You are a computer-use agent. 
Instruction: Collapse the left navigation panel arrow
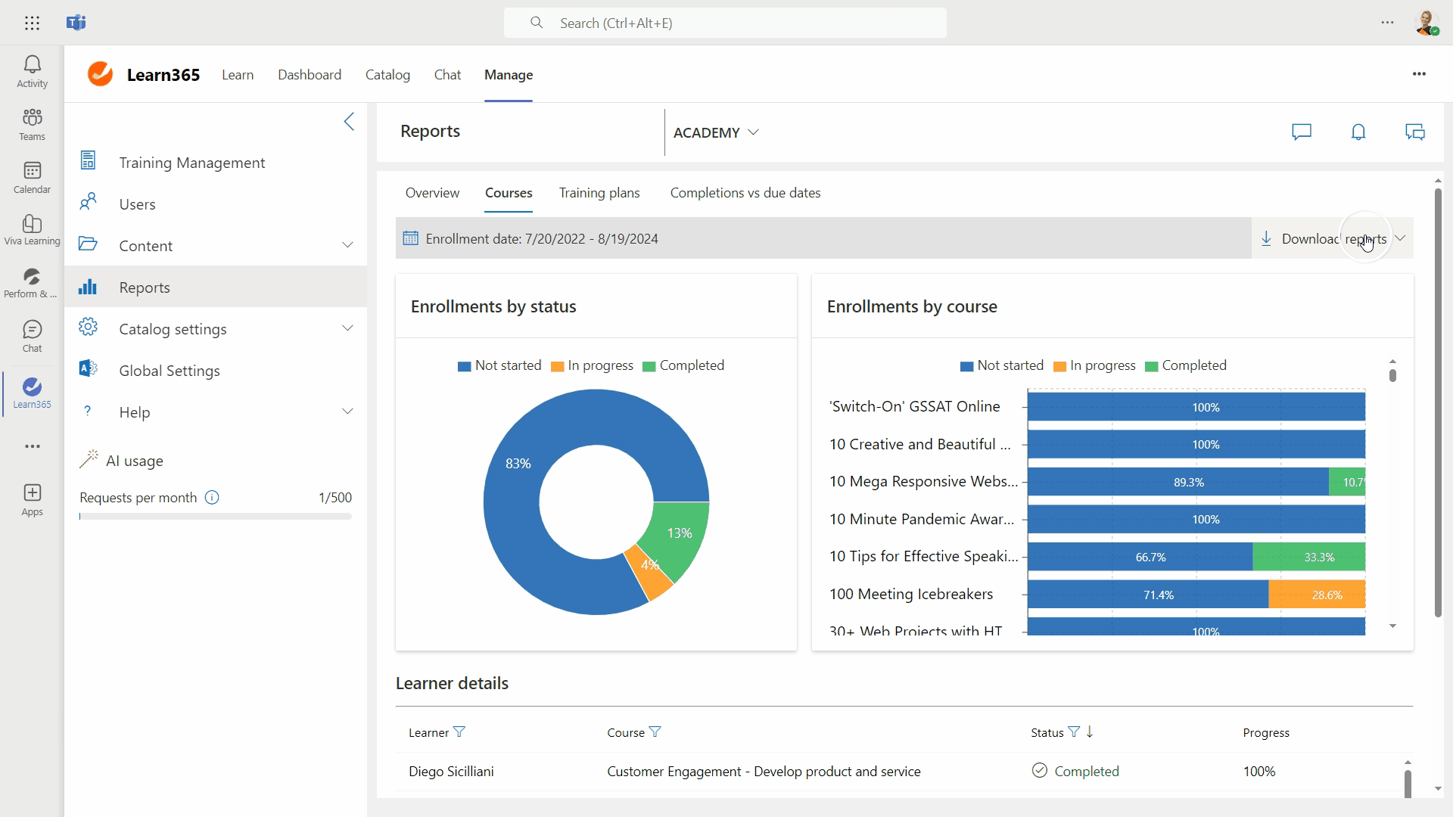point(349,122)
